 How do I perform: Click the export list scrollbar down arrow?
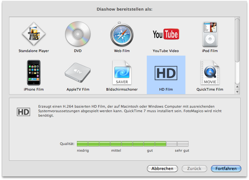click(237, 92)
